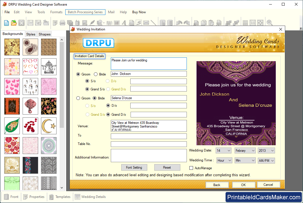Open the month dropdown showing Febrary

point(245,151)
